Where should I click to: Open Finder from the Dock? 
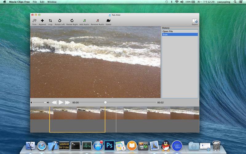(30, 146)
